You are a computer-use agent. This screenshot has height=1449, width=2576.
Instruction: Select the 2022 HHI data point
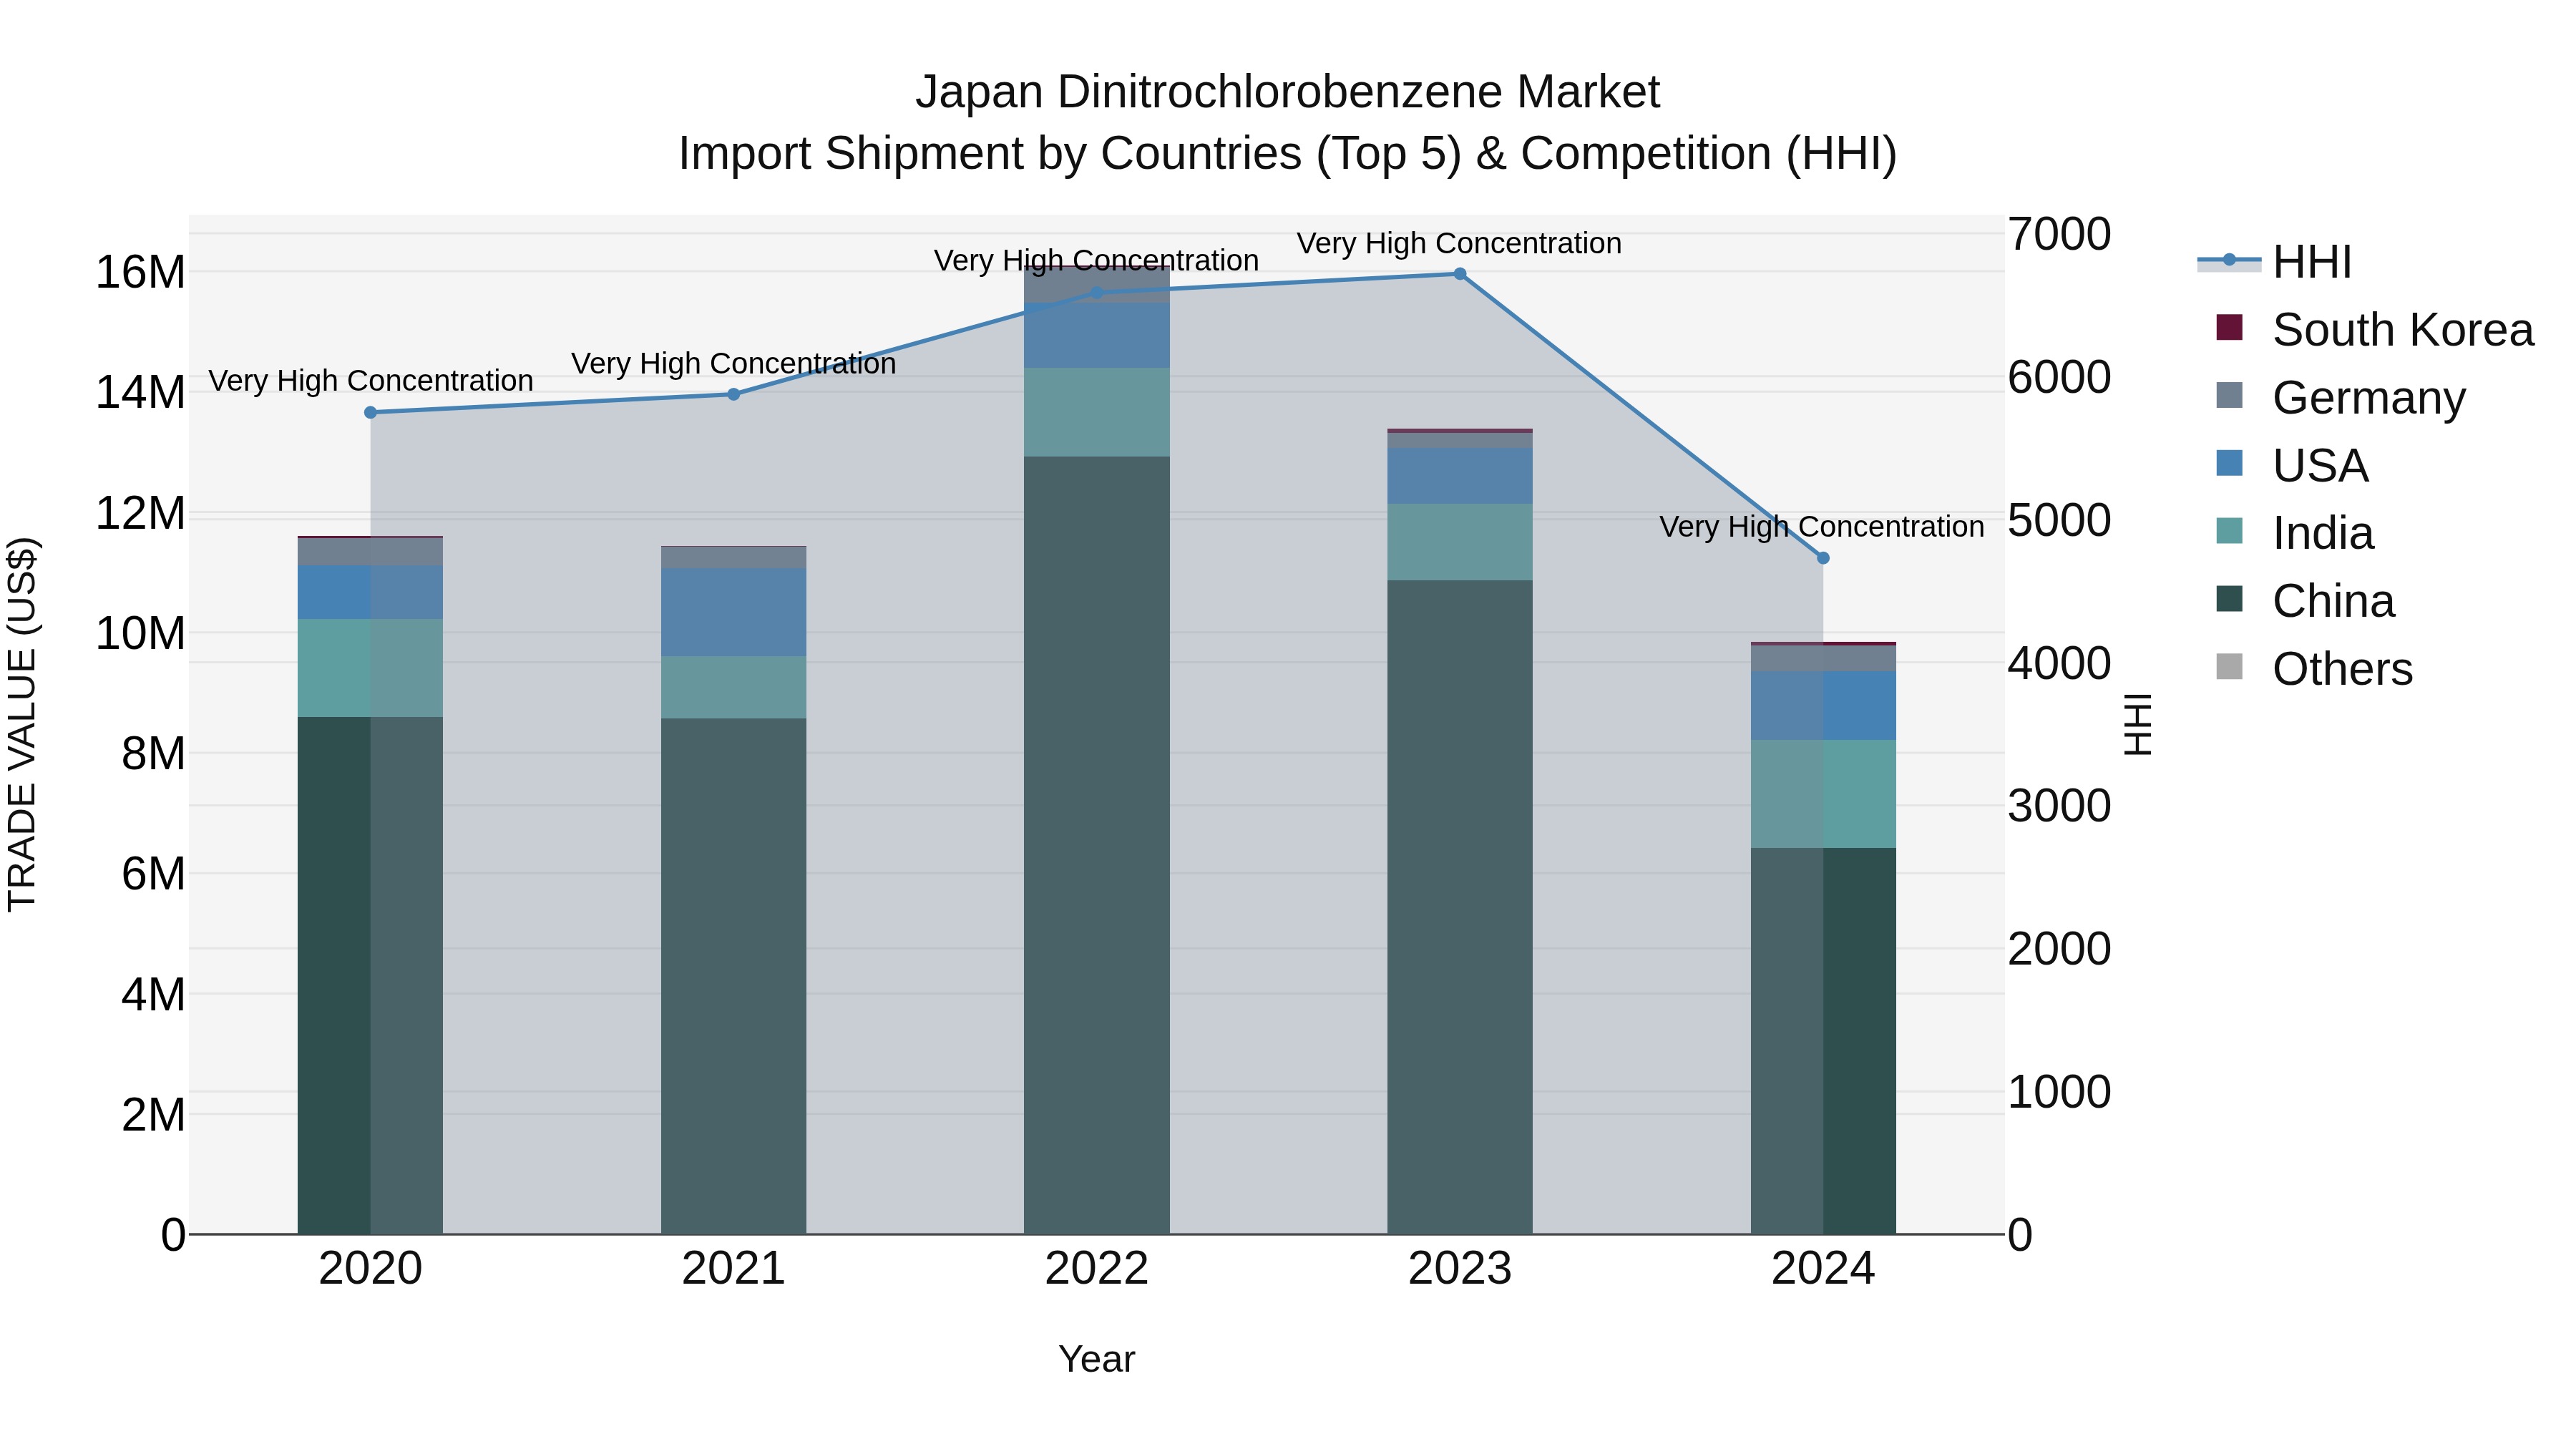tap(1096, 293)
